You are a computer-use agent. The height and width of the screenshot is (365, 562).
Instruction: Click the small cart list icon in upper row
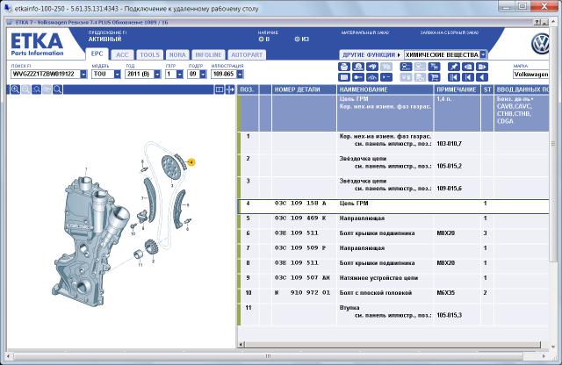click(434, 67)
